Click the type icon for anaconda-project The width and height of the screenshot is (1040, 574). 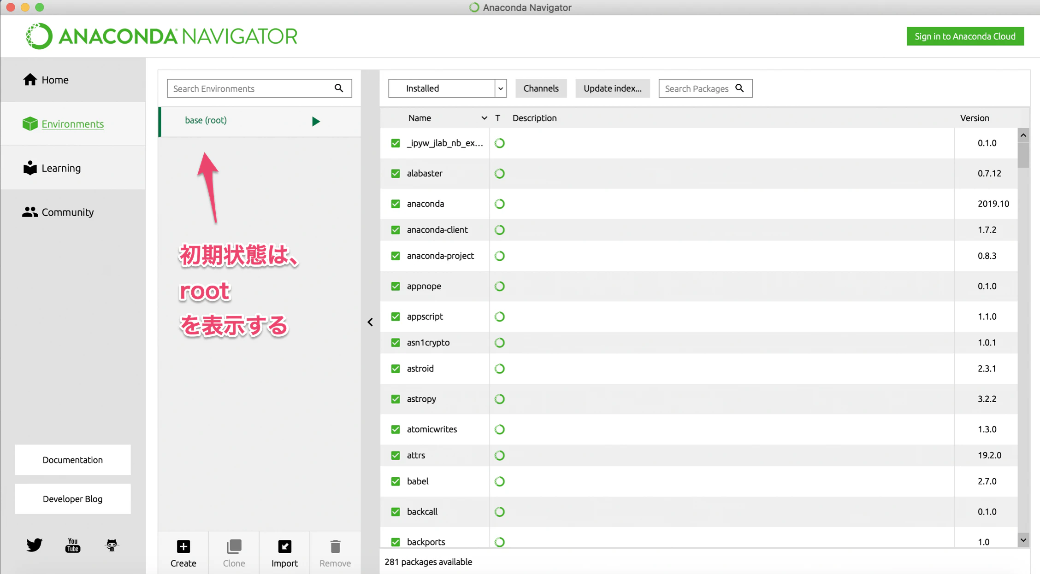500,256
